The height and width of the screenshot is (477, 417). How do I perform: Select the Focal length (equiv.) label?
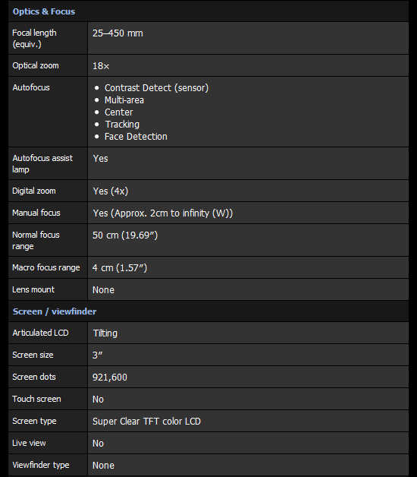34,38
